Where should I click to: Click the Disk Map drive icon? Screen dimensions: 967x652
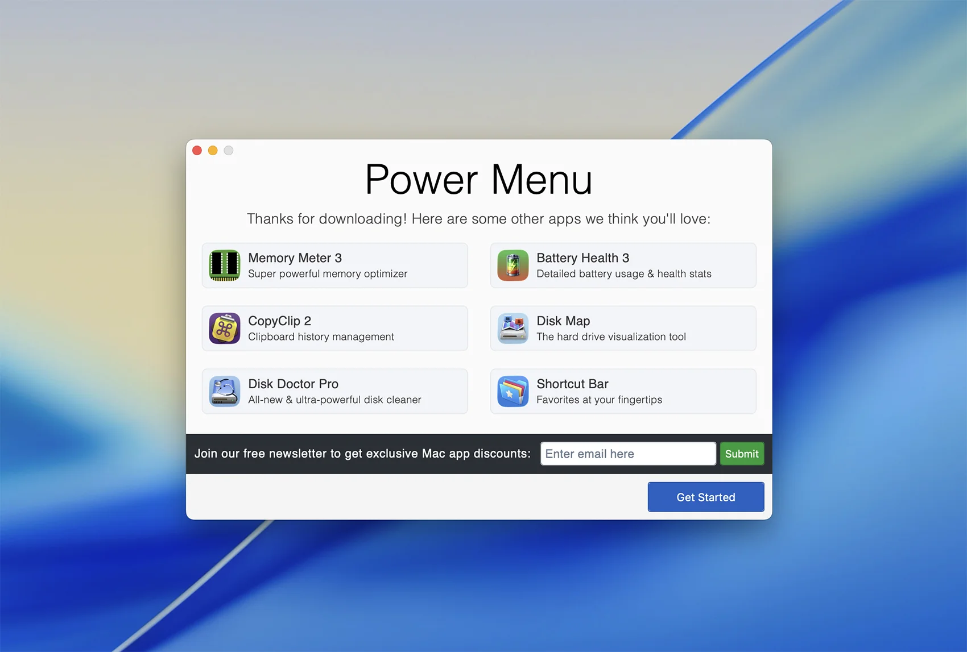513,329
